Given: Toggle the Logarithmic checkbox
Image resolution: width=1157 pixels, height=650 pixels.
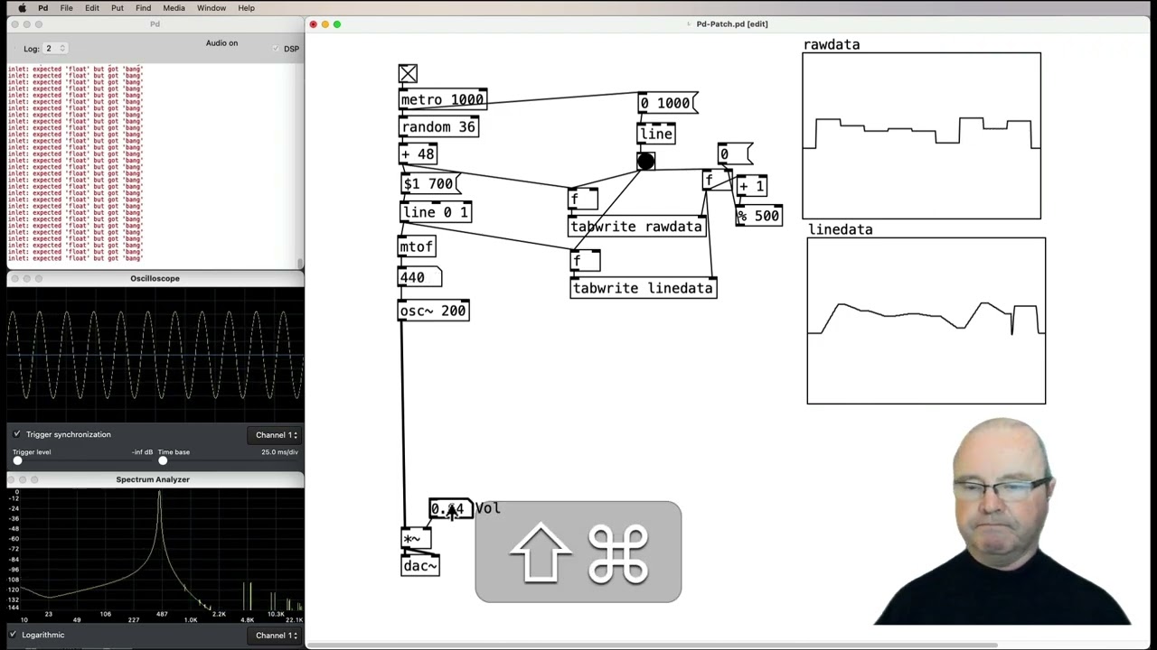Looking at the screenshot, I should pyautogui.click(x=13, y=635).
